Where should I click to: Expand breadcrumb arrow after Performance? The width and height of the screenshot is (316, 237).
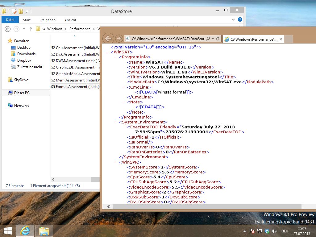click(94, 29)
